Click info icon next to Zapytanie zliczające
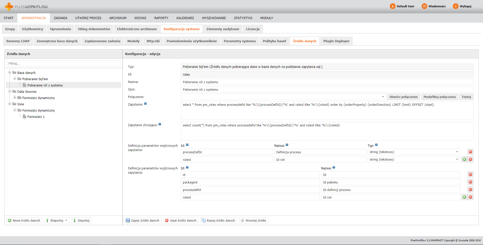This screenshot has height=245, width=483. (160, 124)
